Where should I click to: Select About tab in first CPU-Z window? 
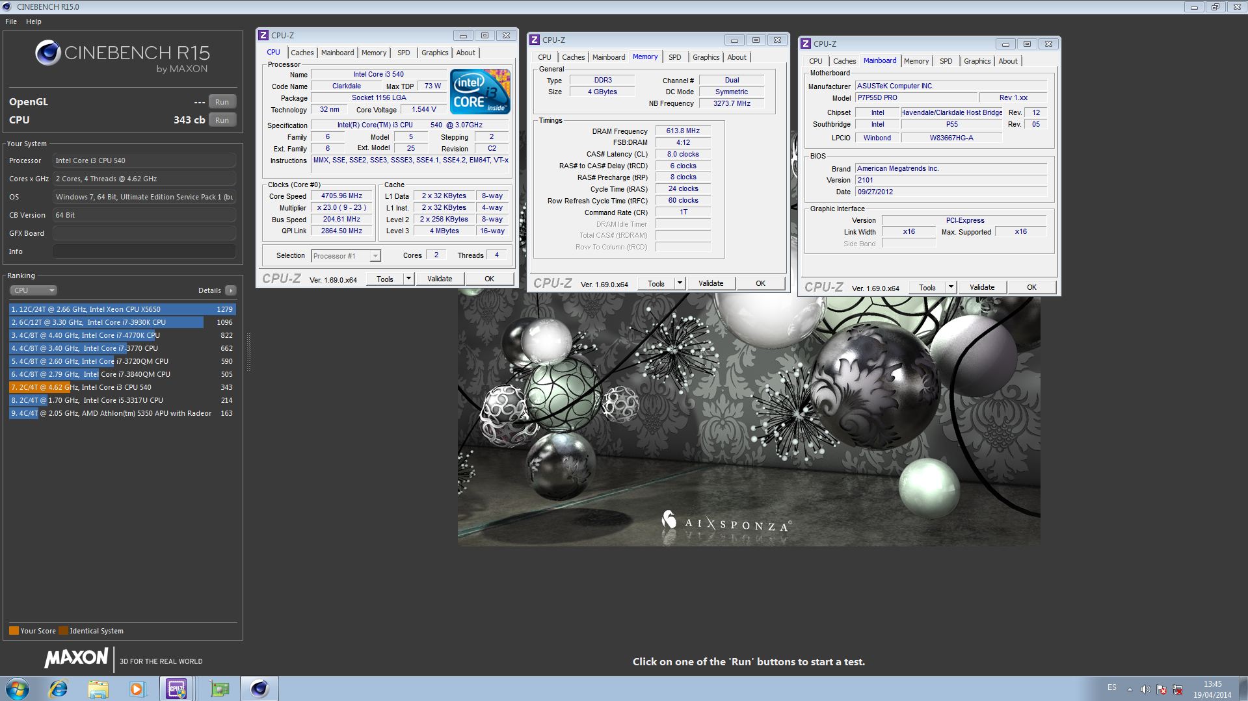point(466,53)
